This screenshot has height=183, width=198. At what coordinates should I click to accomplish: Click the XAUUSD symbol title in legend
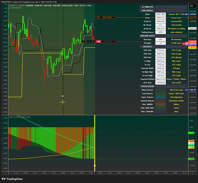[12, 5]
